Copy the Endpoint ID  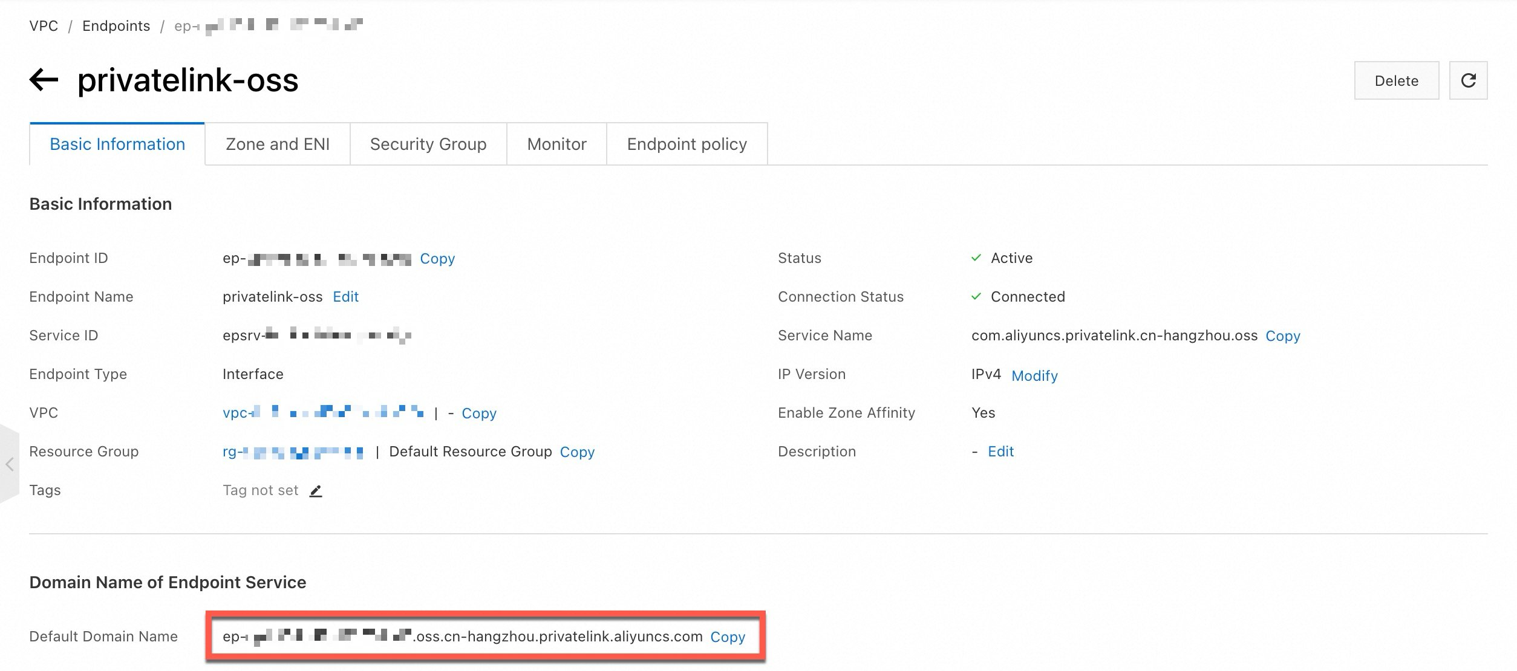[437, 259]
